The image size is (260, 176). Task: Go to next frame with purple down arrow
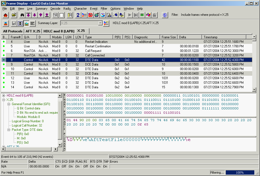41,15
